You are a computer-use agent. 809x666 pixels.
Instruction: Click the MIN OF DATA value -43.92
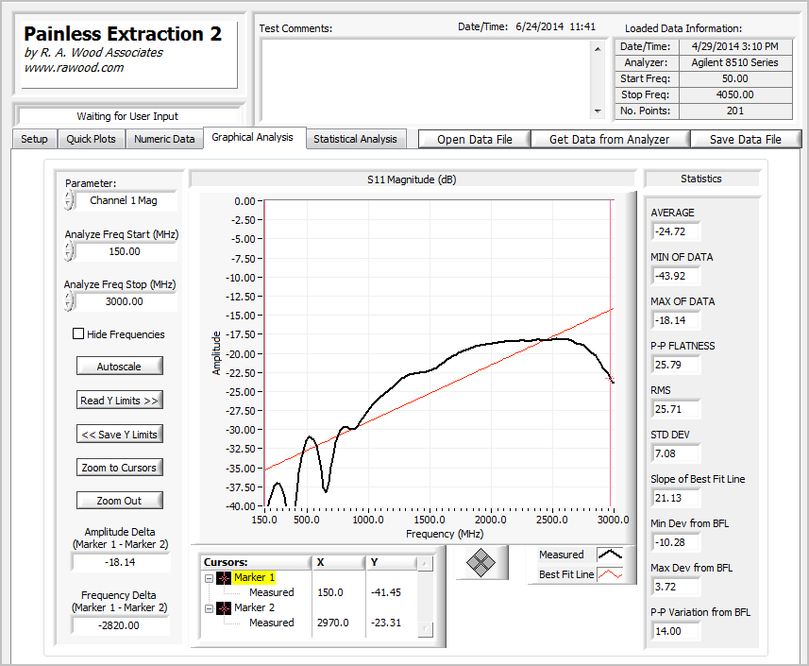(676, 276)
